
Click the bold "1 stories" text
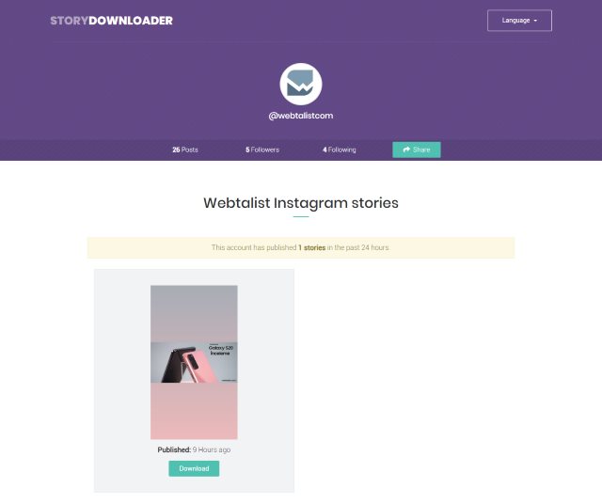pyautogui.click(x=311, y=247)
